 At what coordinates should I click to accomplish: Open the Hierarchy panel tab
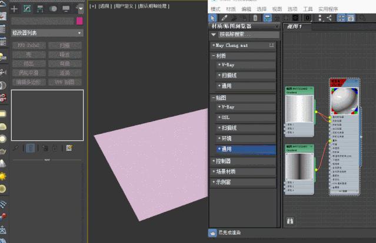tap(40, 9)
